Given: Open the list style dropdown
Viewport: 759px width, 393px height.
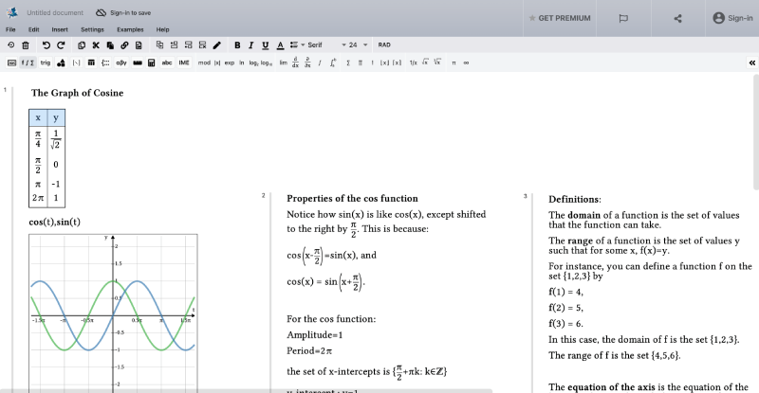Looking at the screenshot, I should coord(297,45).
